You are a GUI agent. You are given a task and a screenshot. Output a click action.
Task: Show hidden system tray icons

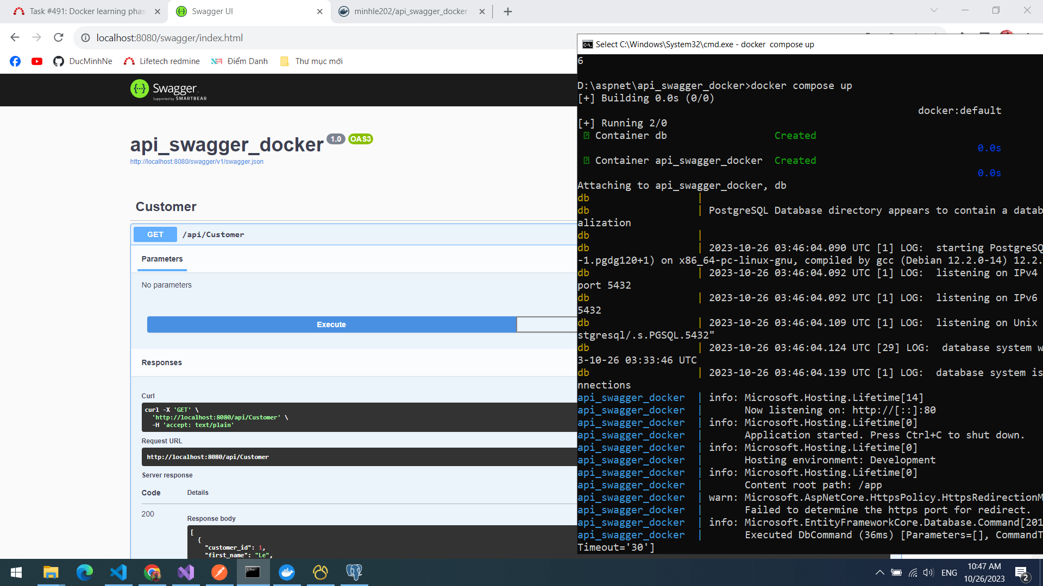[x=879, y=572]
